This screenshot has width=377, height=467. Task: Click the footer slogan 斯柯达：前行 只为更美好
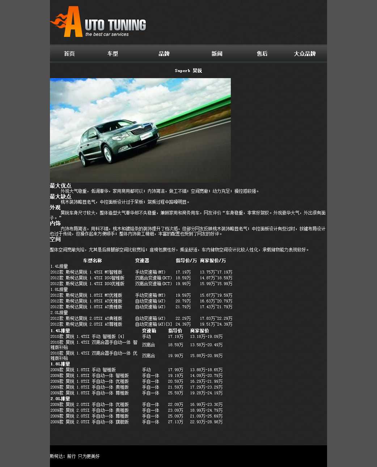[x=75, y=456]
